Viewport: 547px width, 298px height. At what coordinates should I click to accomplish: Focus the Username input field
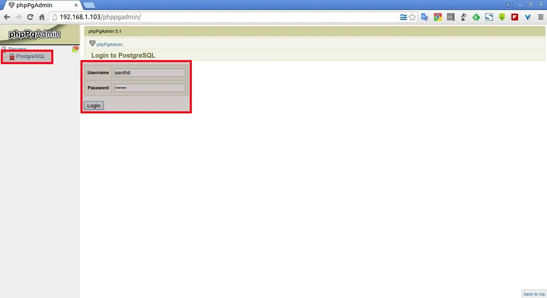(149, 72)
